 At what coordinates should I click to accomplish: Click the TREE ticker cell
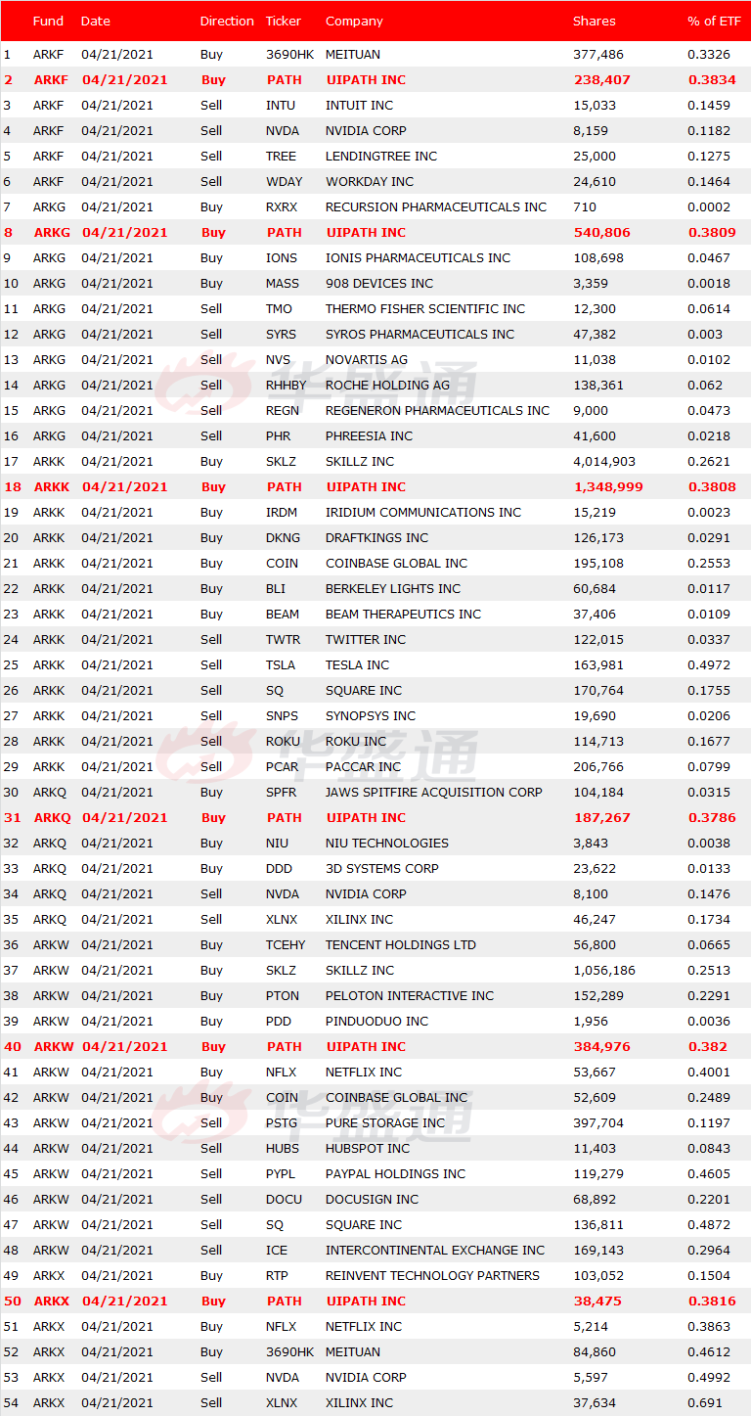pos(283,156)
